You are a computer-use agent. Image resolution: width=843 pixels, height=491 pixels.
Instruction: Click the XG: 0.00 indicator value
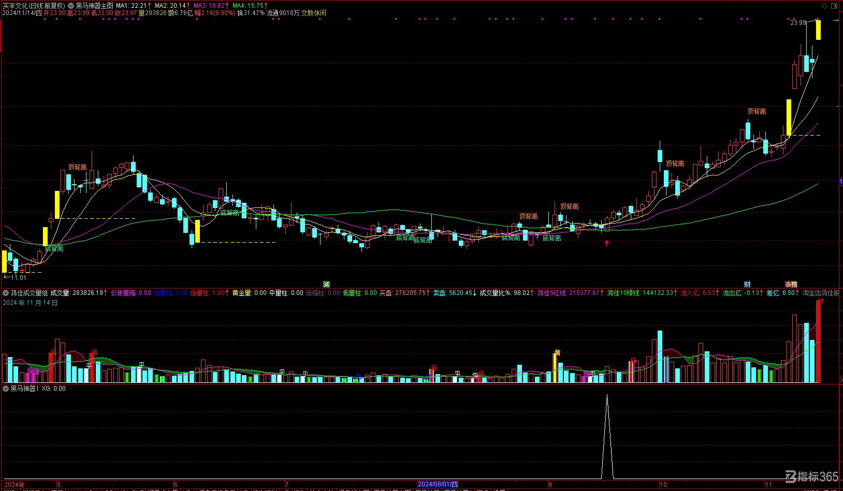(x=54, y=388)
